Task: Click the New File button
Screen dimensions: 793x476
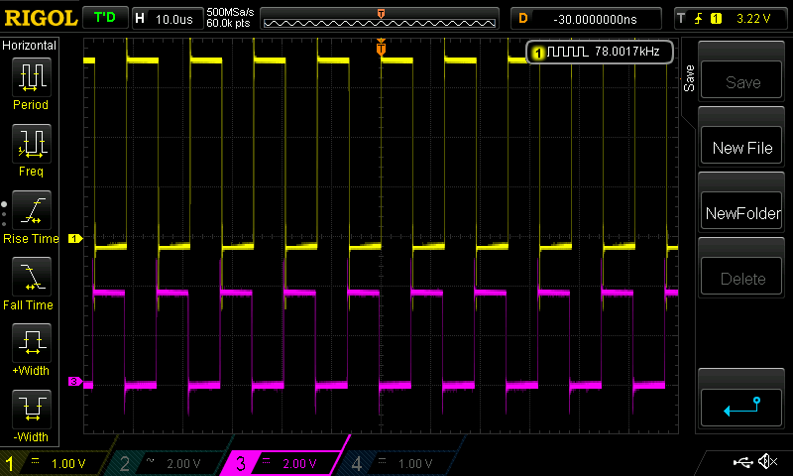Action: (x=741, y=146)
